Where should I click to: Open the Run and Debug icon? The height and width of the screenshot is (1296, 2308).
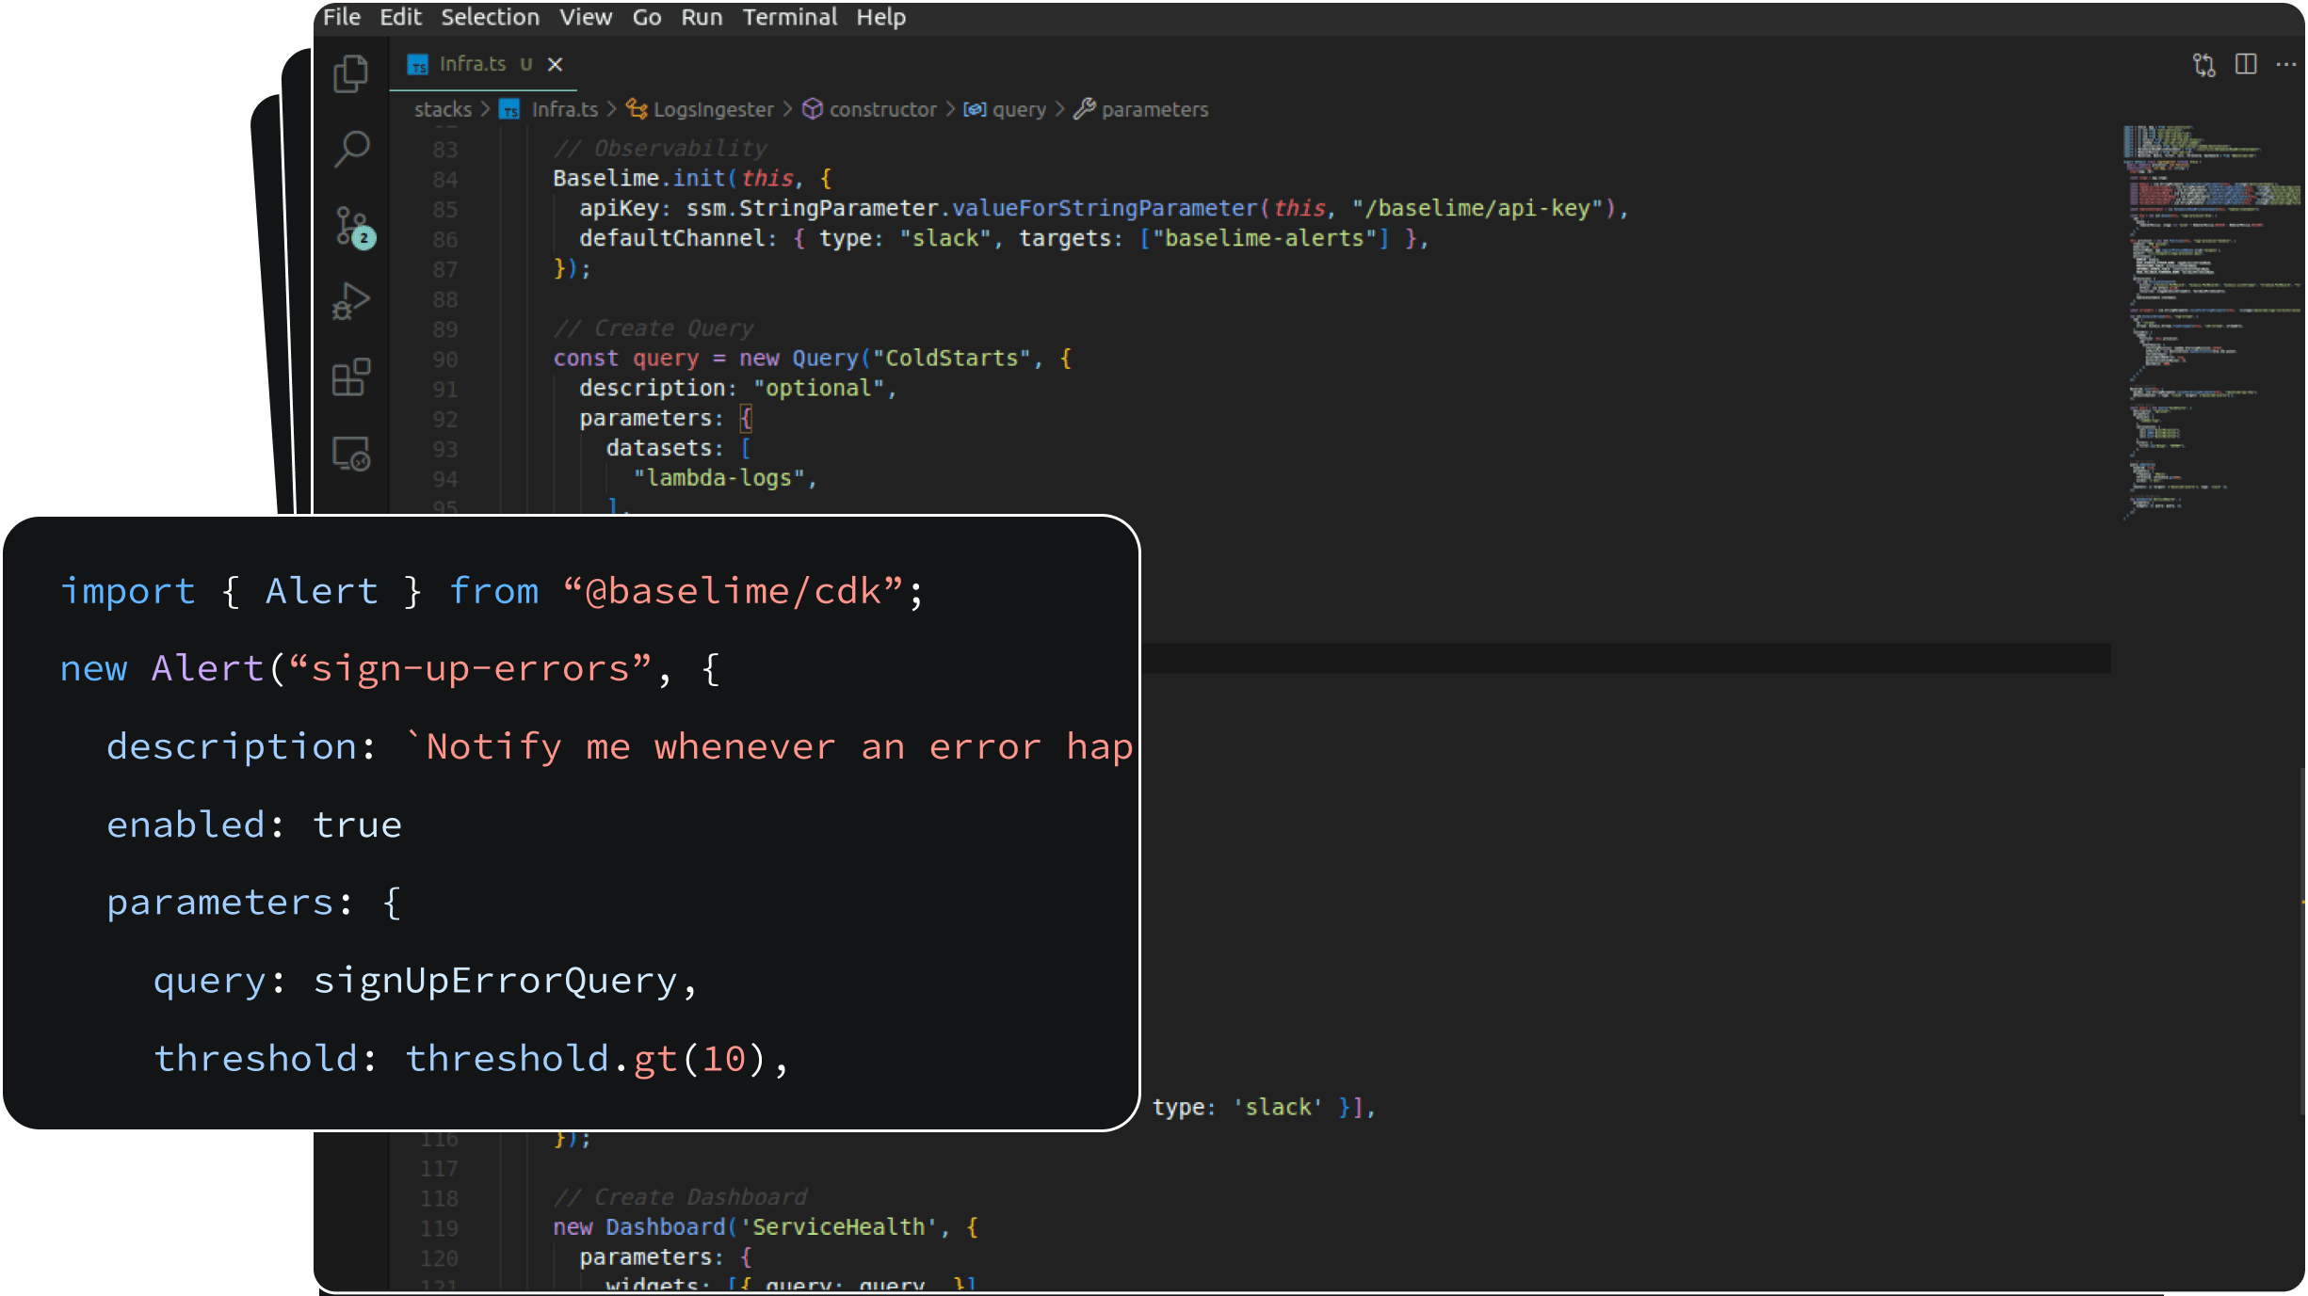[351, 302]
